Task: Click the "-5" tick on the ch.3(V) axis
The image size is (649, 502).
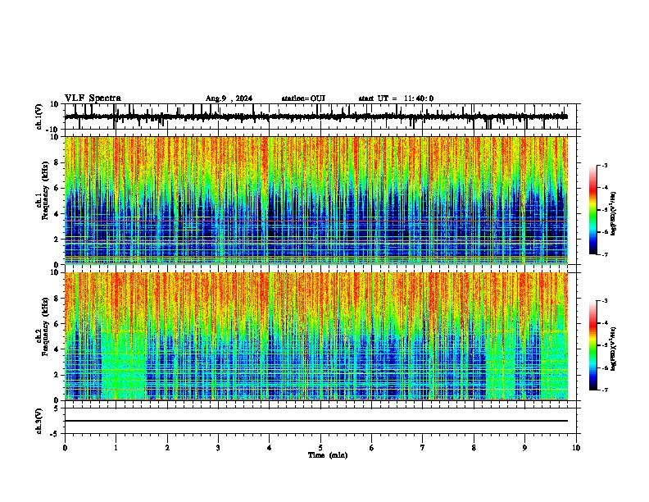Action: (55, 434)
